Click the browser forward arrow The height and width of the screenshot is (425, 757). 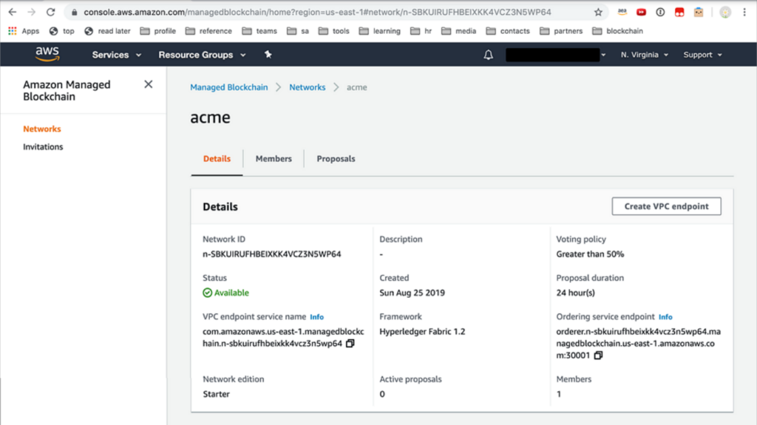click(31, 12)
